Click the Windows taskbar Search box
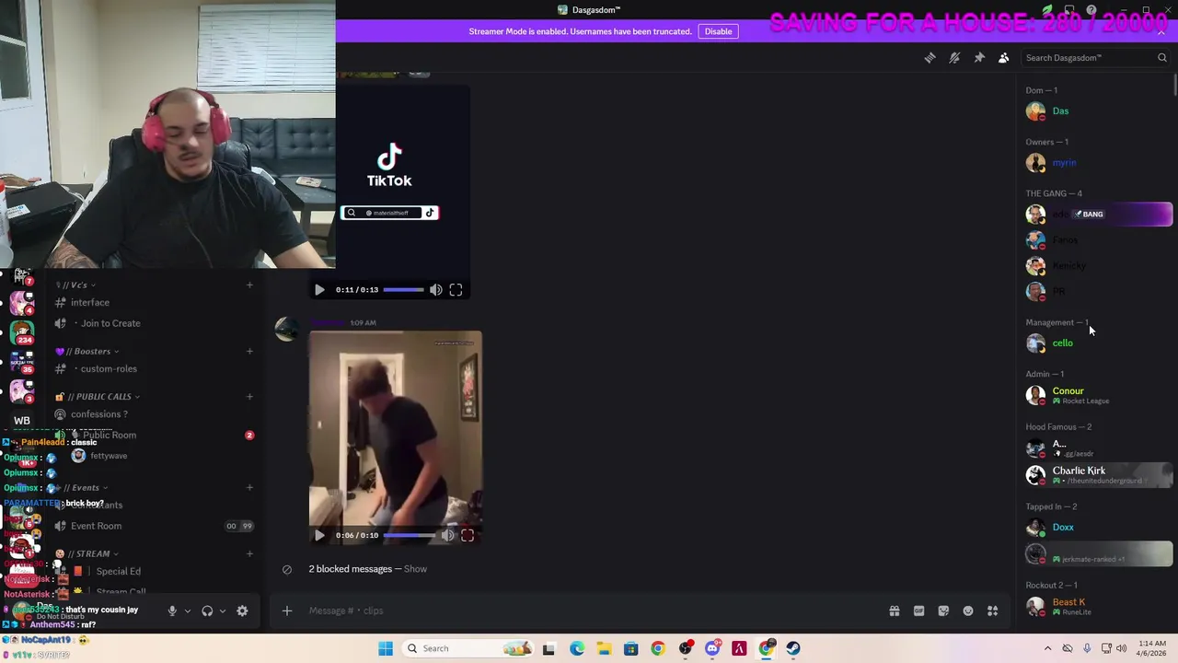Image resolution: width=1178 pixels, height=663 pixels. click(x=467, y=648)
